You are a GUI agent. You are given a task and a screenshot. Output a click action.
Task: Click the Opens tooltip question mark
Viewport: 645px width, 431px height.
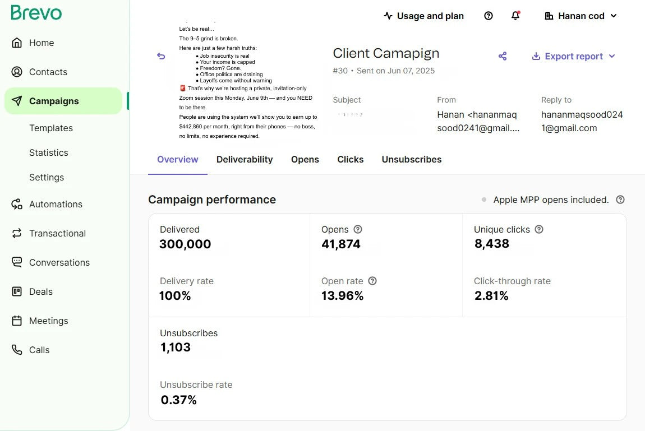(358, 229)
